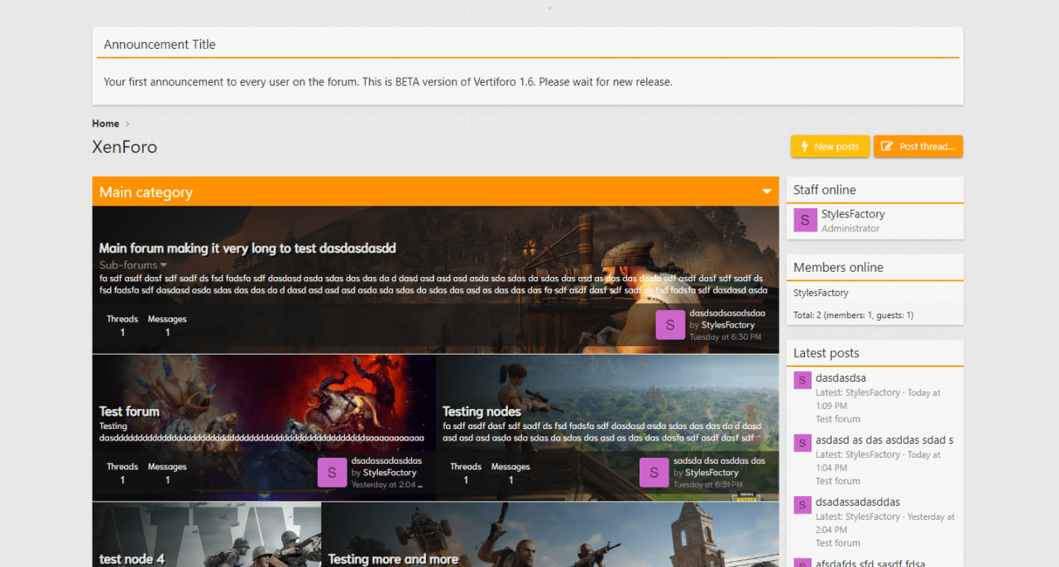Click the New posts button
1059x567 pixels.
coord(830,146)
